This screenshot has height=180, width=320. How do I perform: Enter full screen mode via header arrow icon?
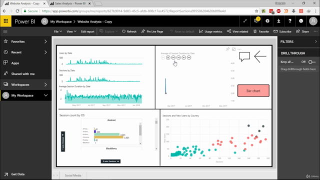point(245,21)
